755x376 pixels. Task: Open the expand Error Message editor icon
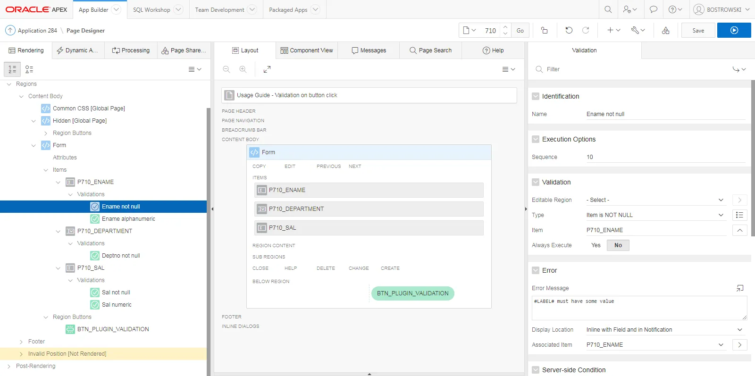[x=739, y=288]
